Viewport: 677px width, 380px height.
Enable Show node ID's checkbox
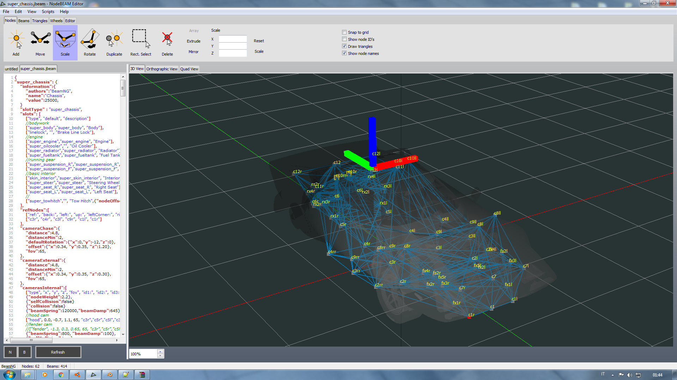coord(344,39)
